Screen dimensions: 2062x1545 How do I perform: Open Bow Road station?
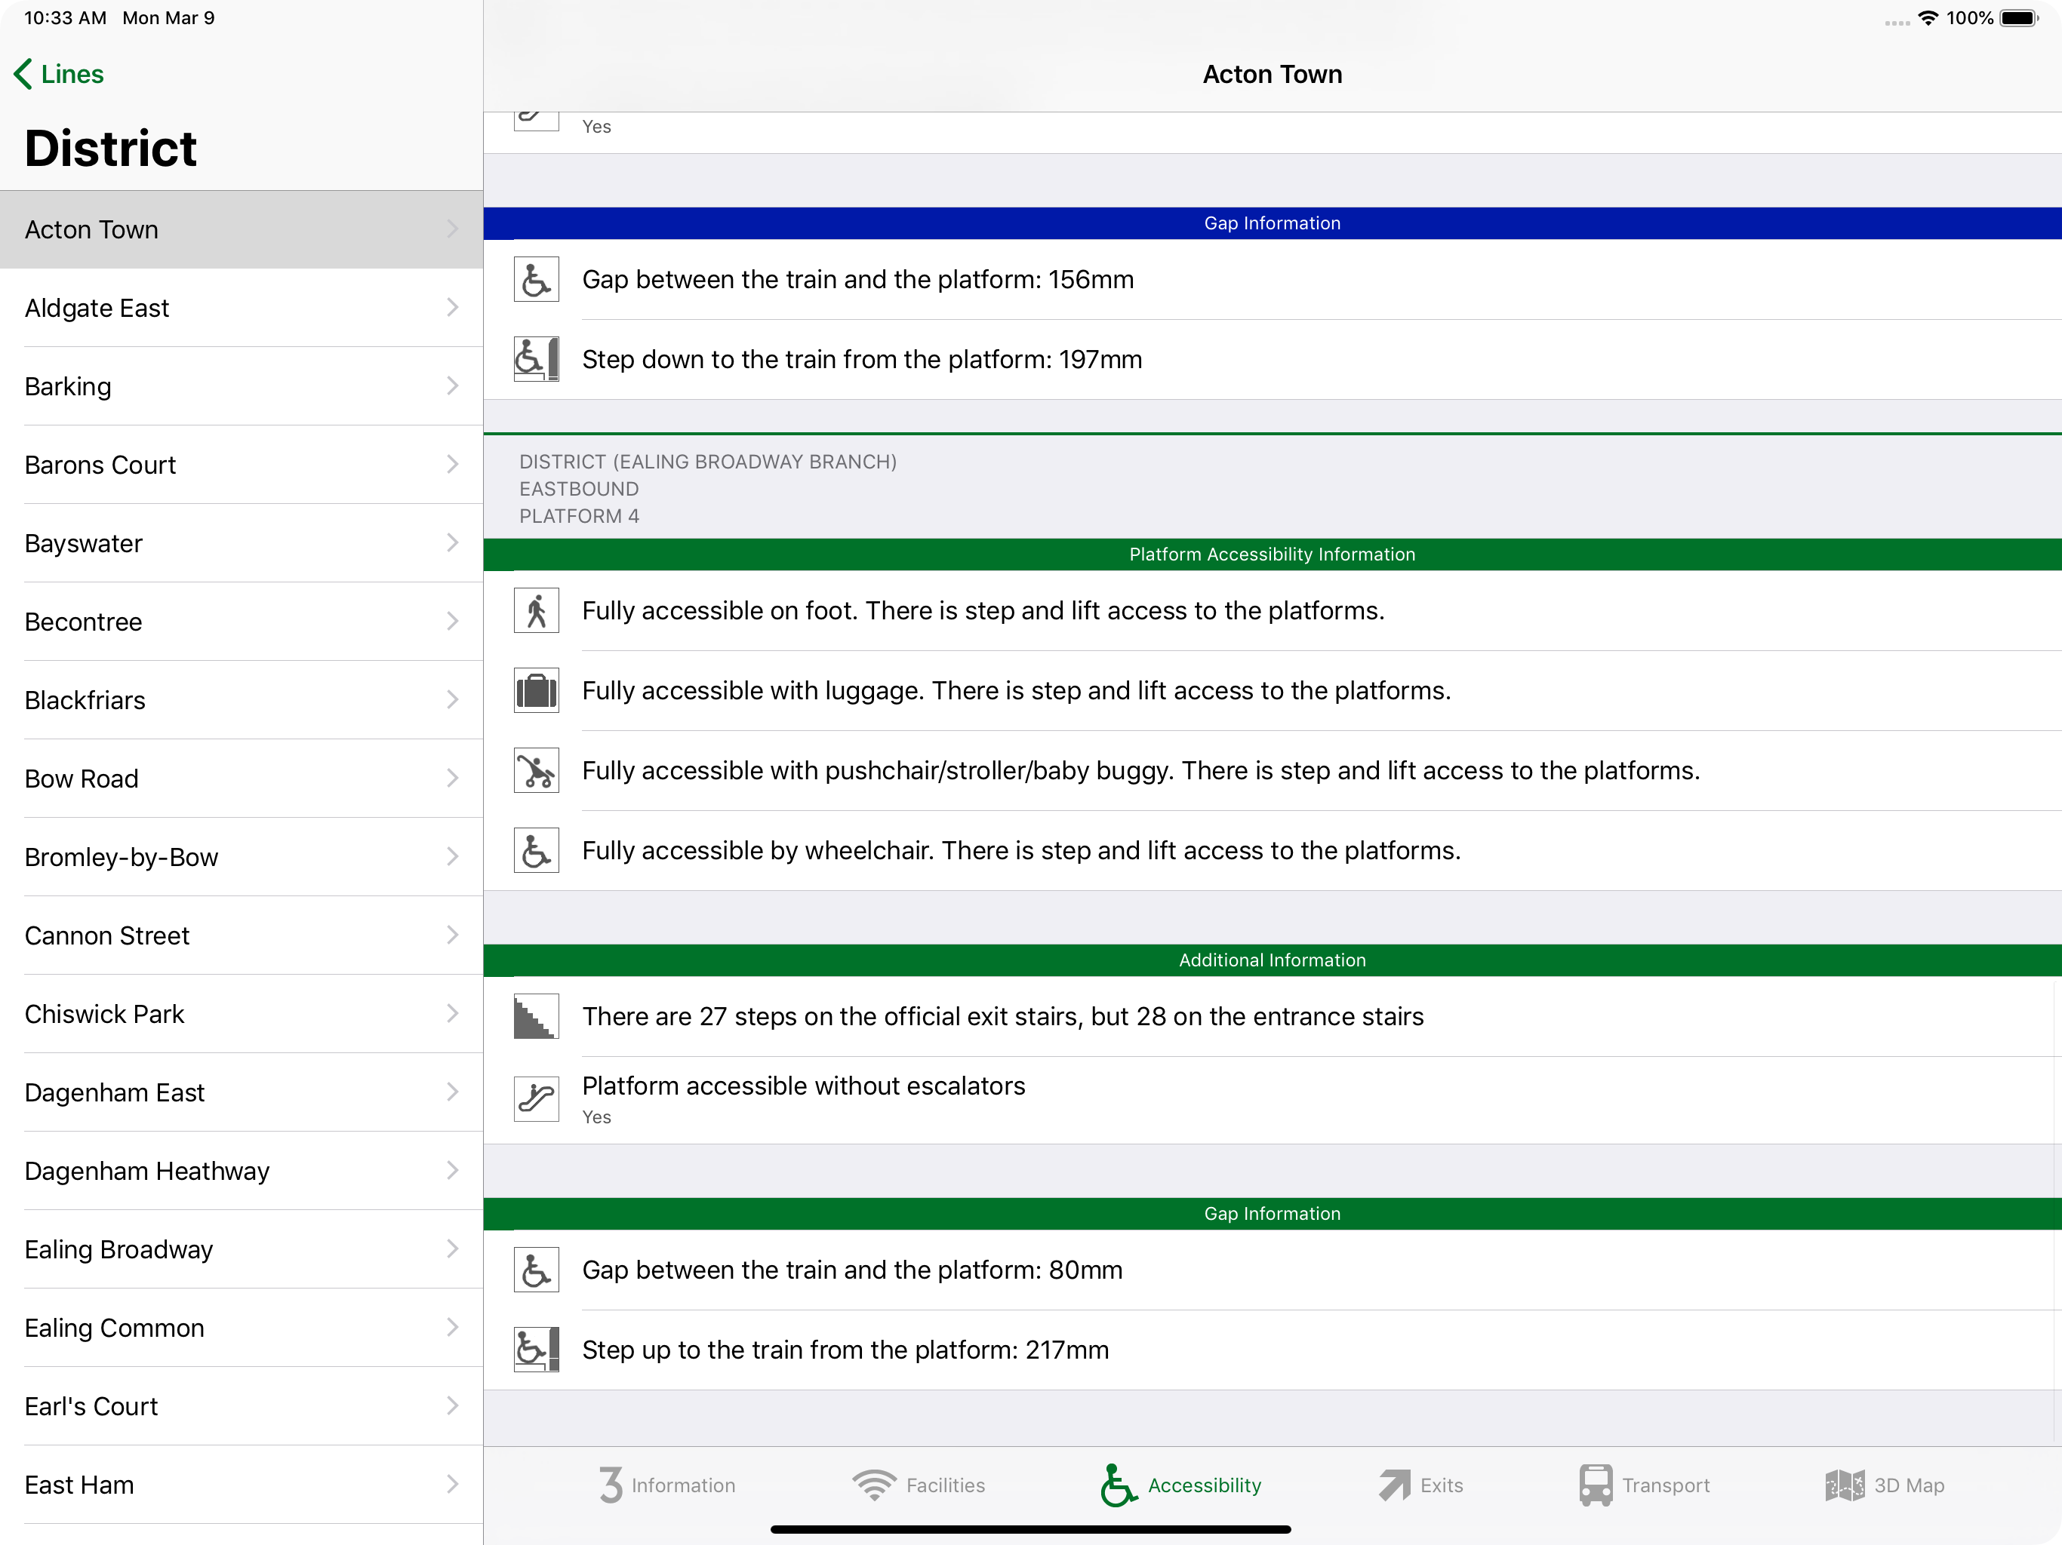point(242,778)
